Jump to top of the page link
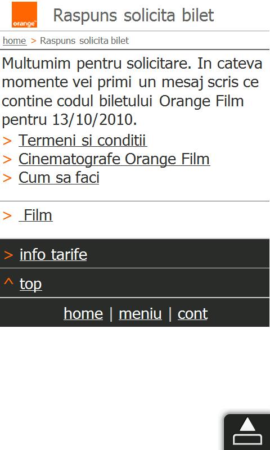Viewport: 270px width, 450px height. point(31,285)
